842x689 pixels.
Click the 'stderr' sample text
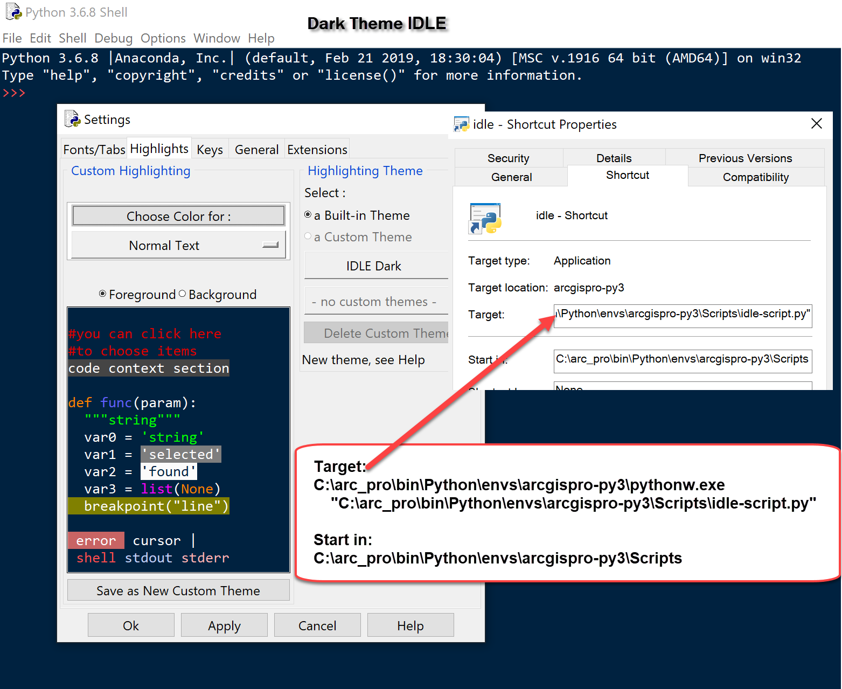pyautogui.click(x=205, y=558)
